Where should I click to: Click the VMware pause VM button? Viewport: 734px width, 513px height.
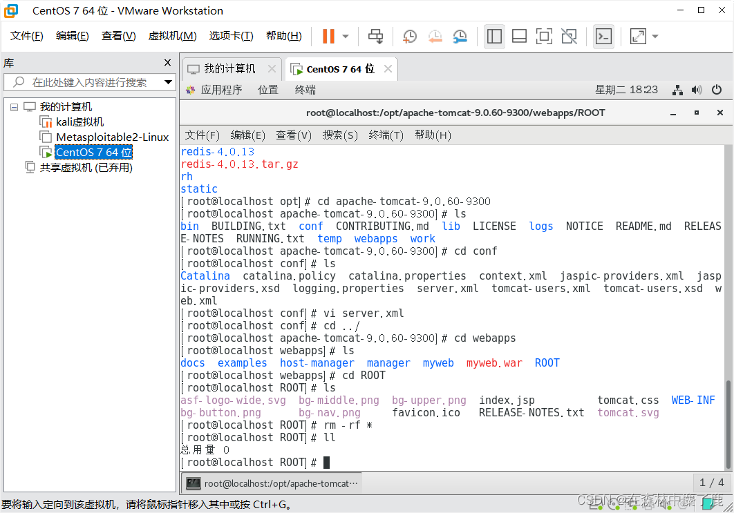click(x=328, y=36)
